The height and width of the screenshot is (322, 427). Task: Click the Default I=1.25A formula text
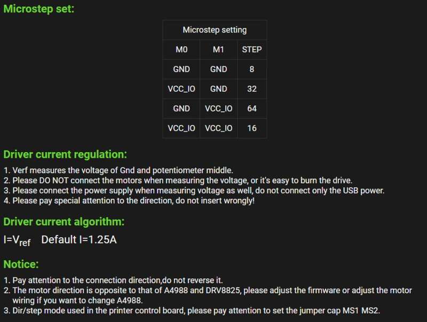(79, 240)
